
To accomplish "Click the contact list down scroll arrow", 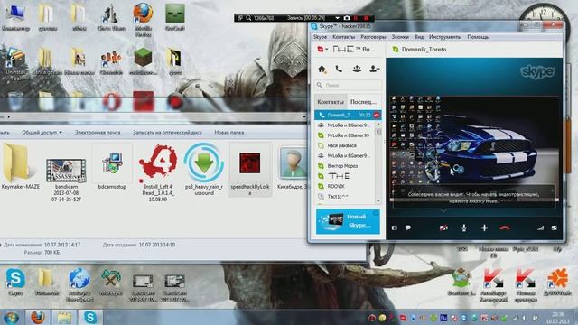I will [378, 200].
